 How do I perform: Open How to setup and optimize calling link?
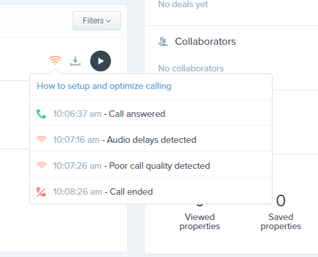104,86
